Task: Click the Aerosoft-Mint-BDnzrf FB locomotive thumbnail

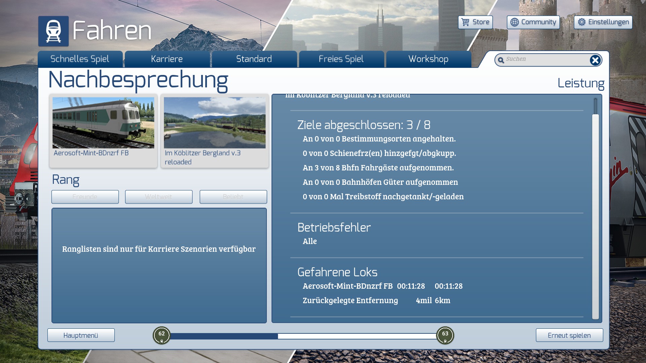Action: [103, 123]
